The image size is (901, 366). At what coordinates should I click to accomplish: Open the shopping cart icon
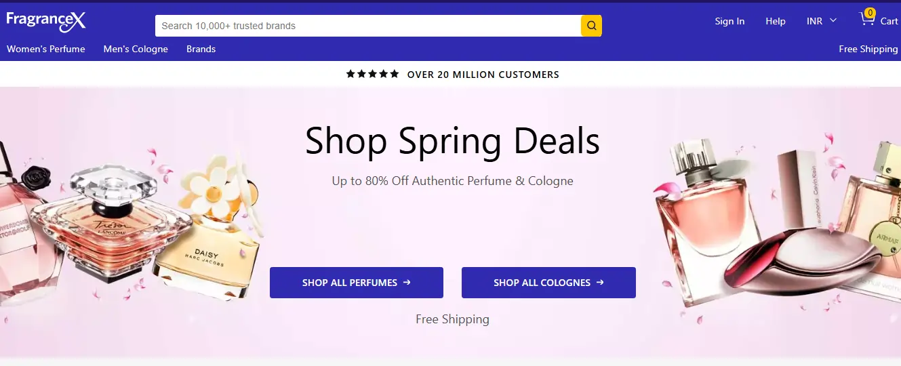coord(867,19)
